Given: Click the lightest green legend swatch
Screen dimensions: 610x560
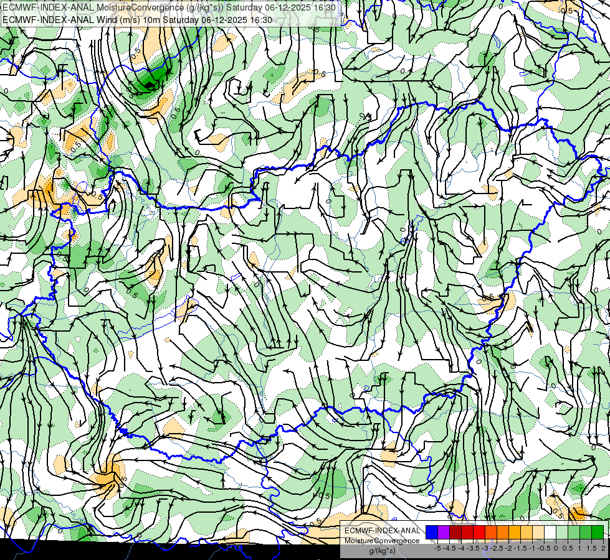Looking at the screenshot, I should pos(562,533).
